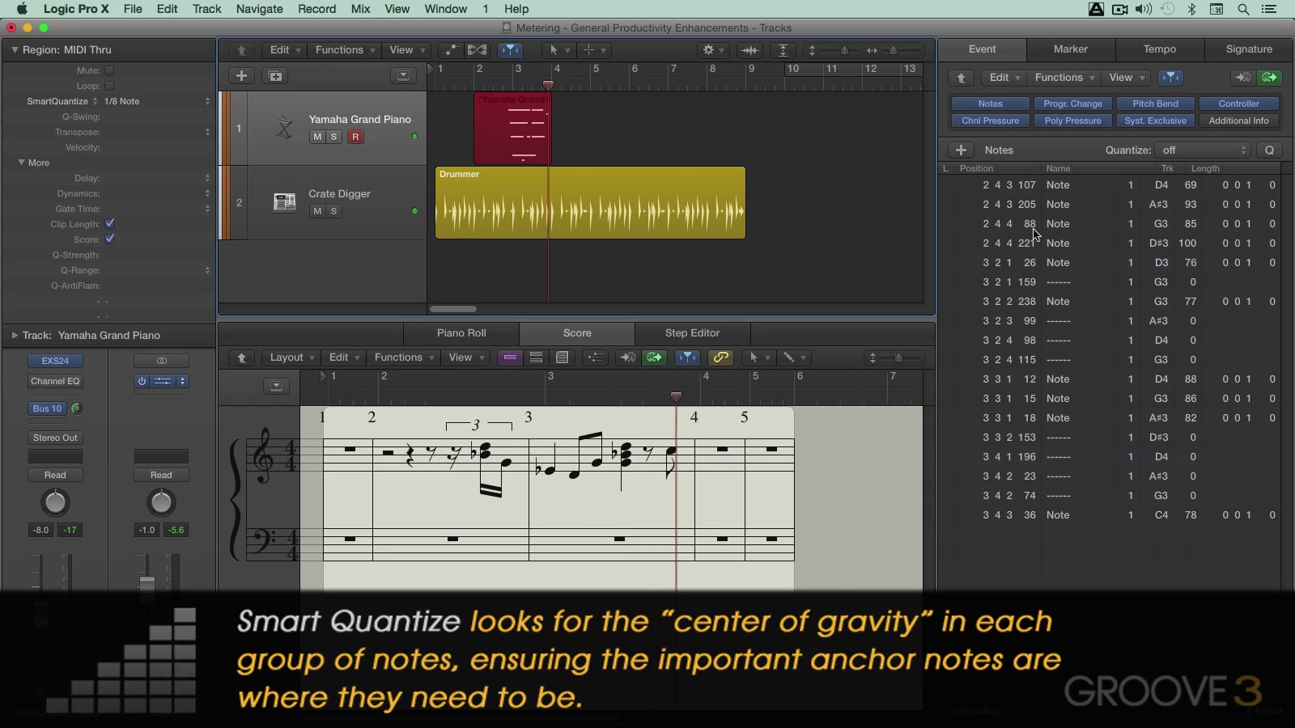The width and height of the screenshot is (1295, 728).
Task: Click the Tracks area horizontal zoom slider
Action: (x=893, y=50)
